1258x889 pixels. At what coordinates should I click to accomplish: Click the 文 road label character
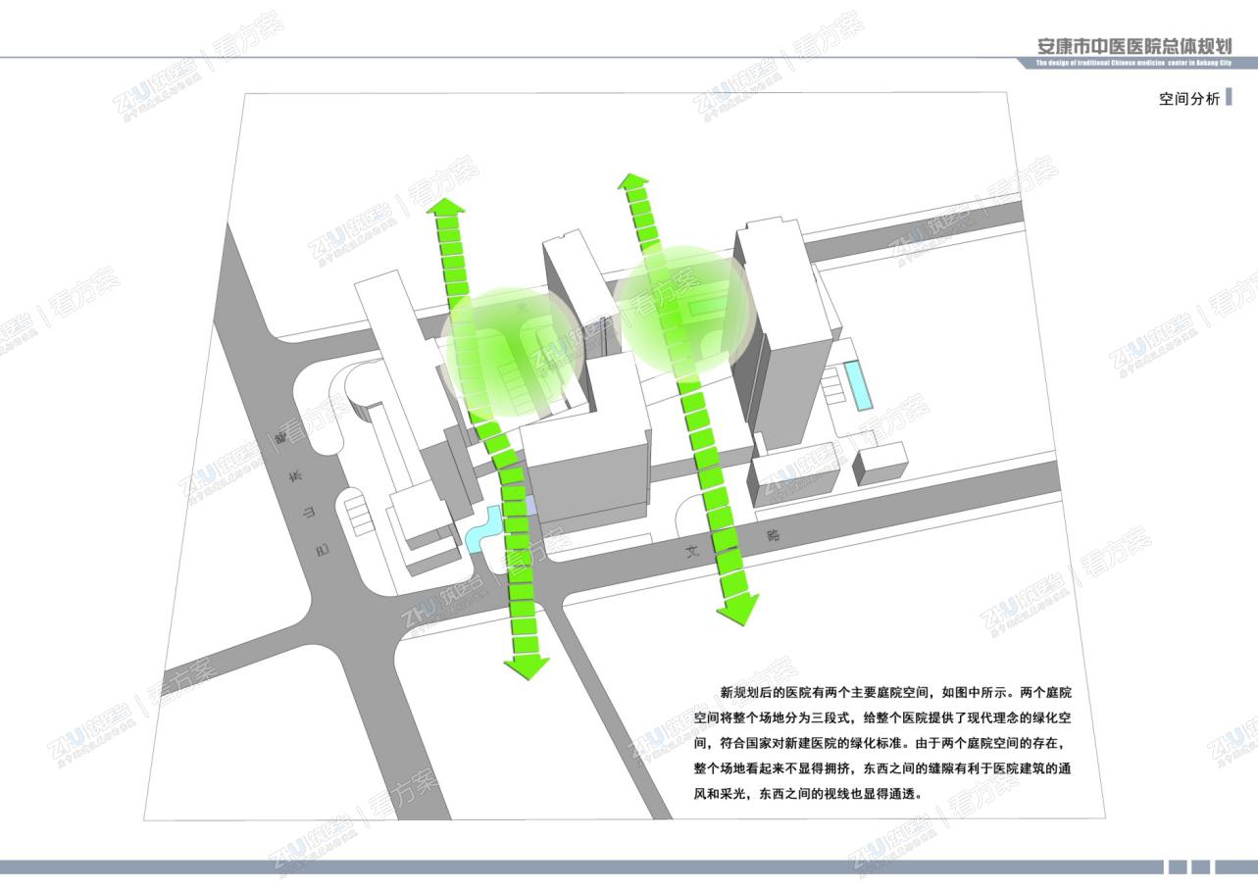click(x=695, y=552)
